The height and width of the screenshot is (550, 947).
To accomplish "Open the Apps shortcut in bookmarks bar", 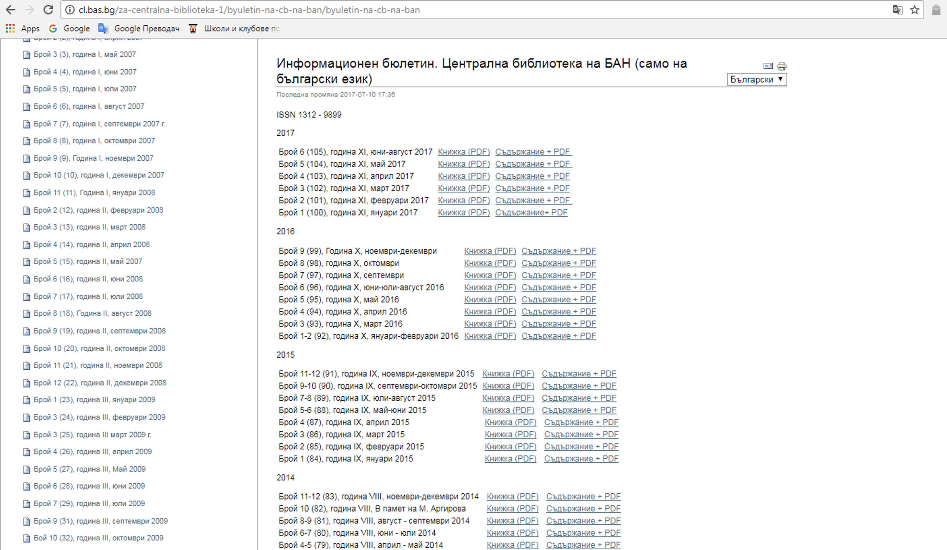I will [x=23, y=28].
